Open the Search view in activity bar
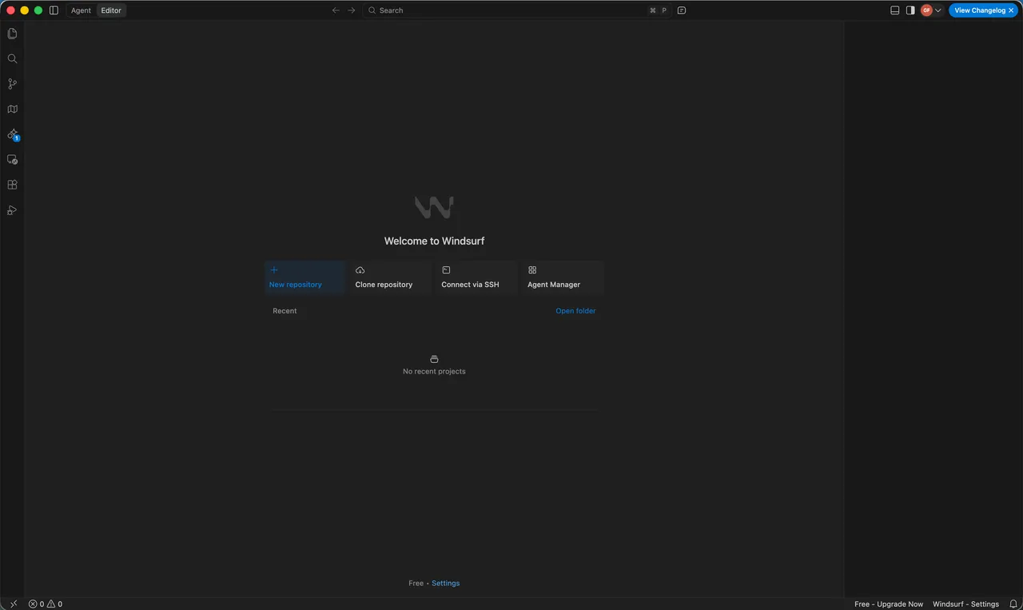The image size is (1023, 610). pos(12,58)
